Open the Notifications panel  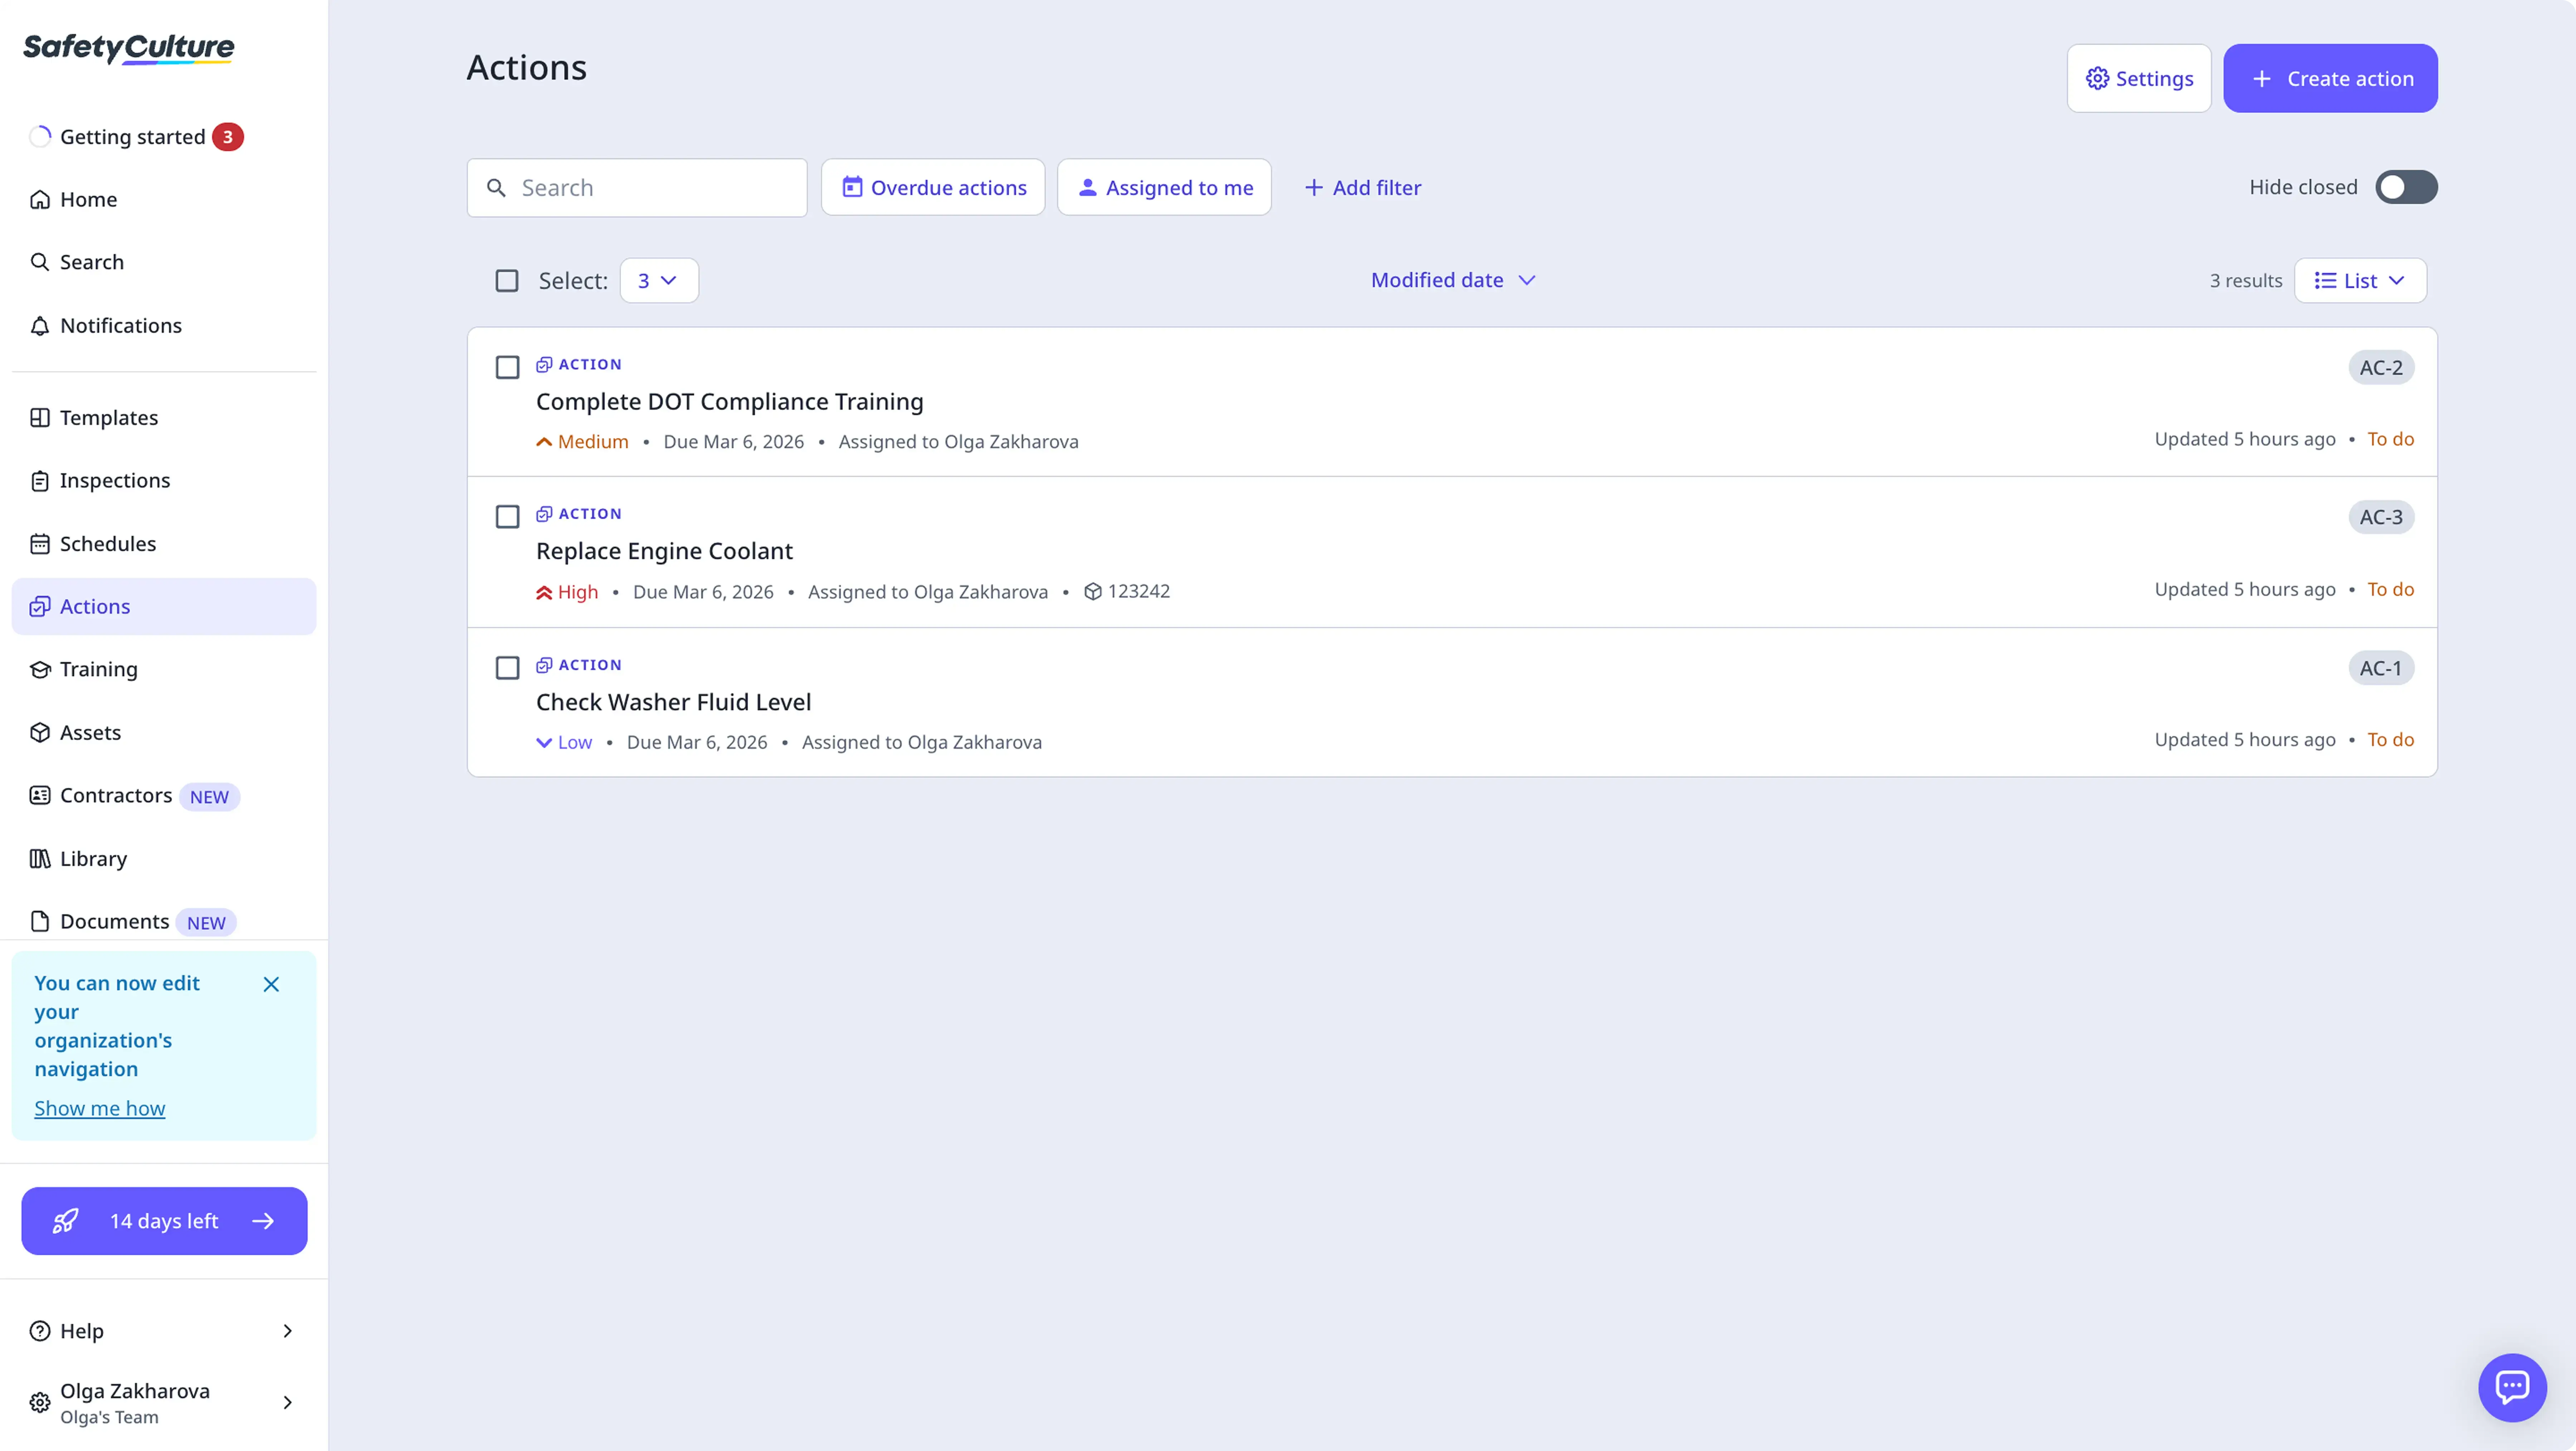(120, 325)
